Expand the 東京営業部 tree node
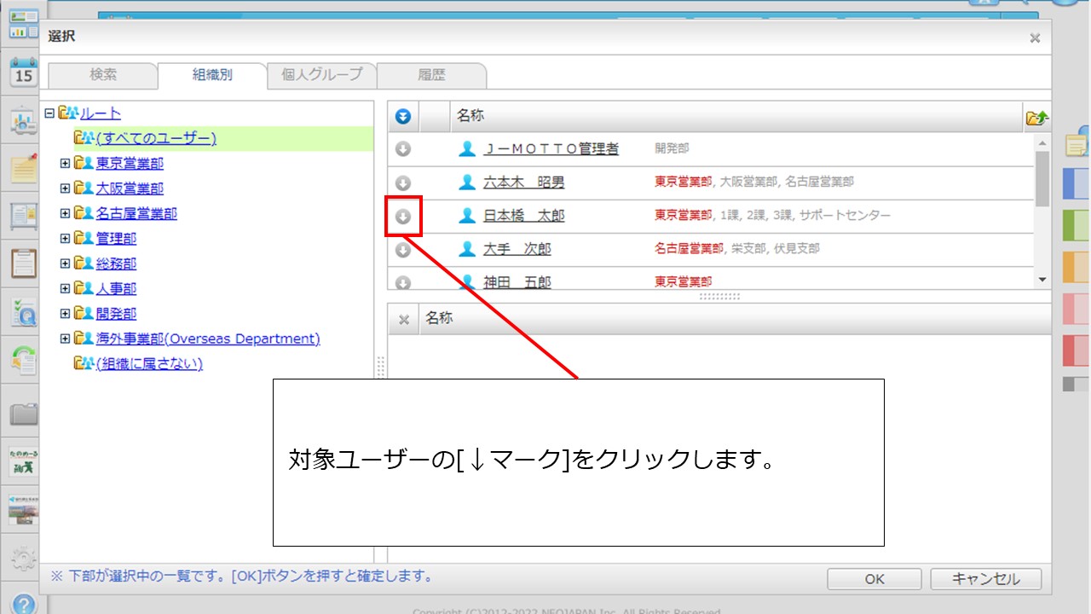Screen dimensions: 1091x614 point(65,163)
